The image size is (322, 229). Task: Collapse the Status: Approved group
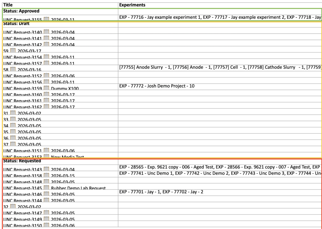(21, 11)
